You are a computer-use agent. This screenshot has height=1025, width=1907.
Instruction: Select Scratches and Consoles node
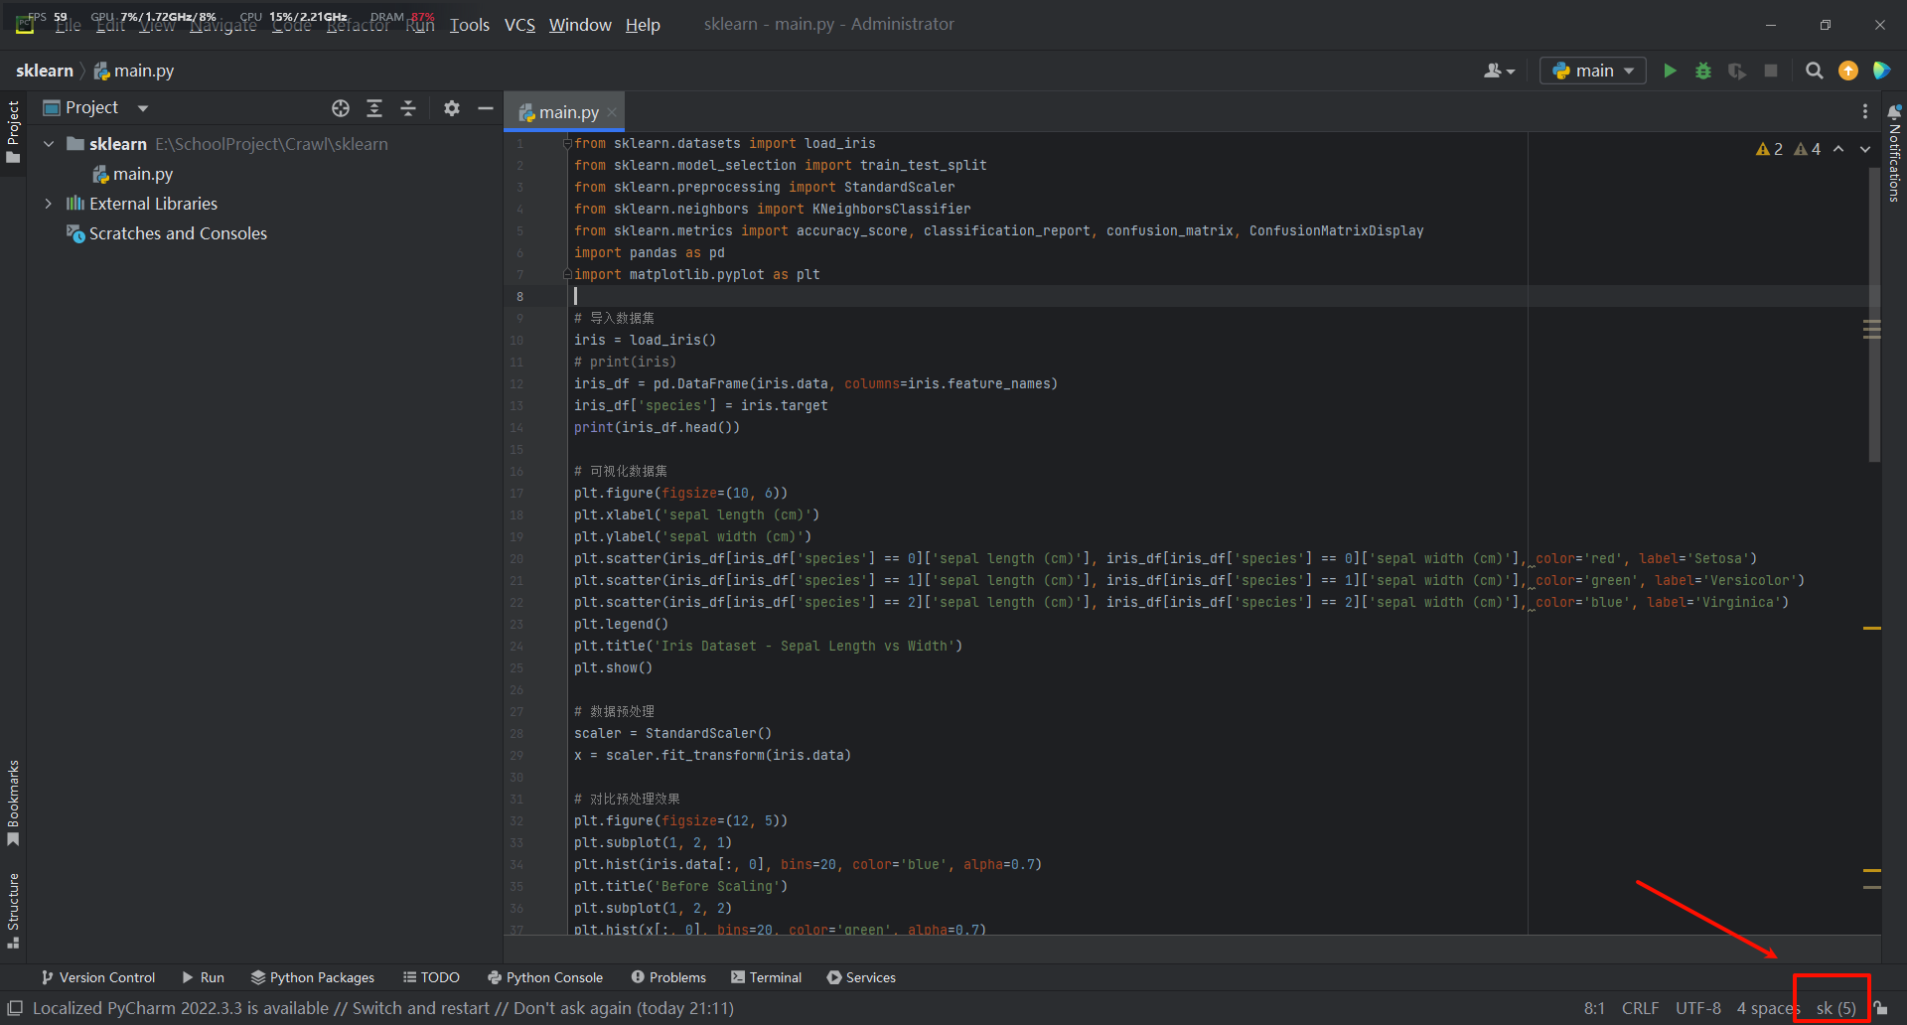tap(167, 233)
